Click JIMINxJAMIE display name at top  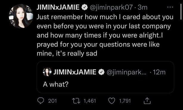click(x=58, y=7)
